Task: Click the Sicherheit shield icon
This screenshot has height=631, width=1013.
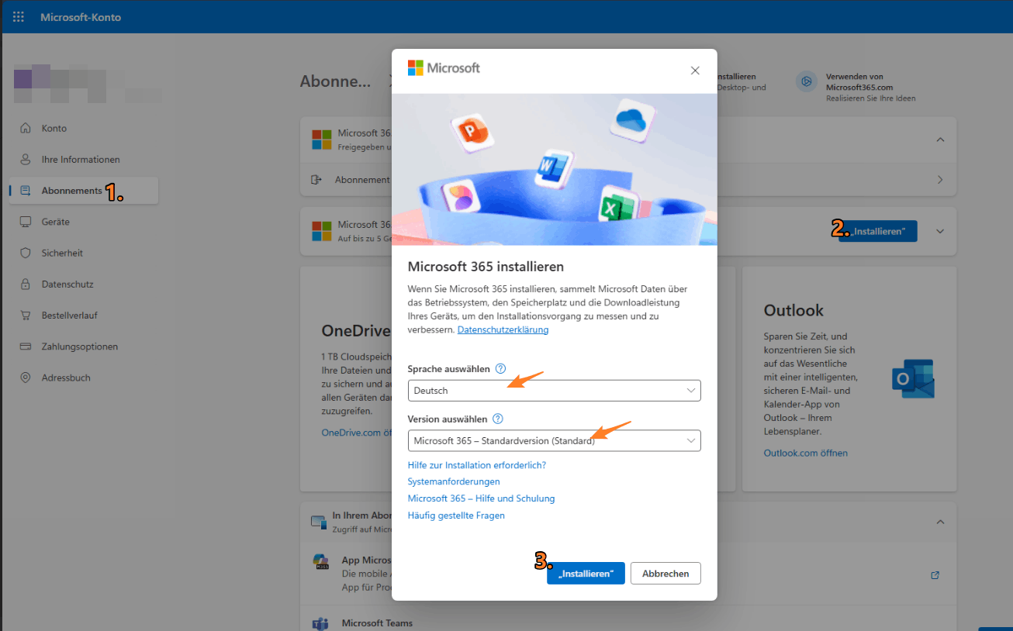Action: 26,253
